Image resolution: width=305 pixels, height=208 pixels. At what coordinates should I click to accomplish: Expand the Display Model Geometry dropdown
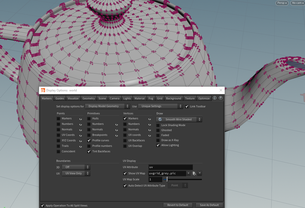point(107,106)
